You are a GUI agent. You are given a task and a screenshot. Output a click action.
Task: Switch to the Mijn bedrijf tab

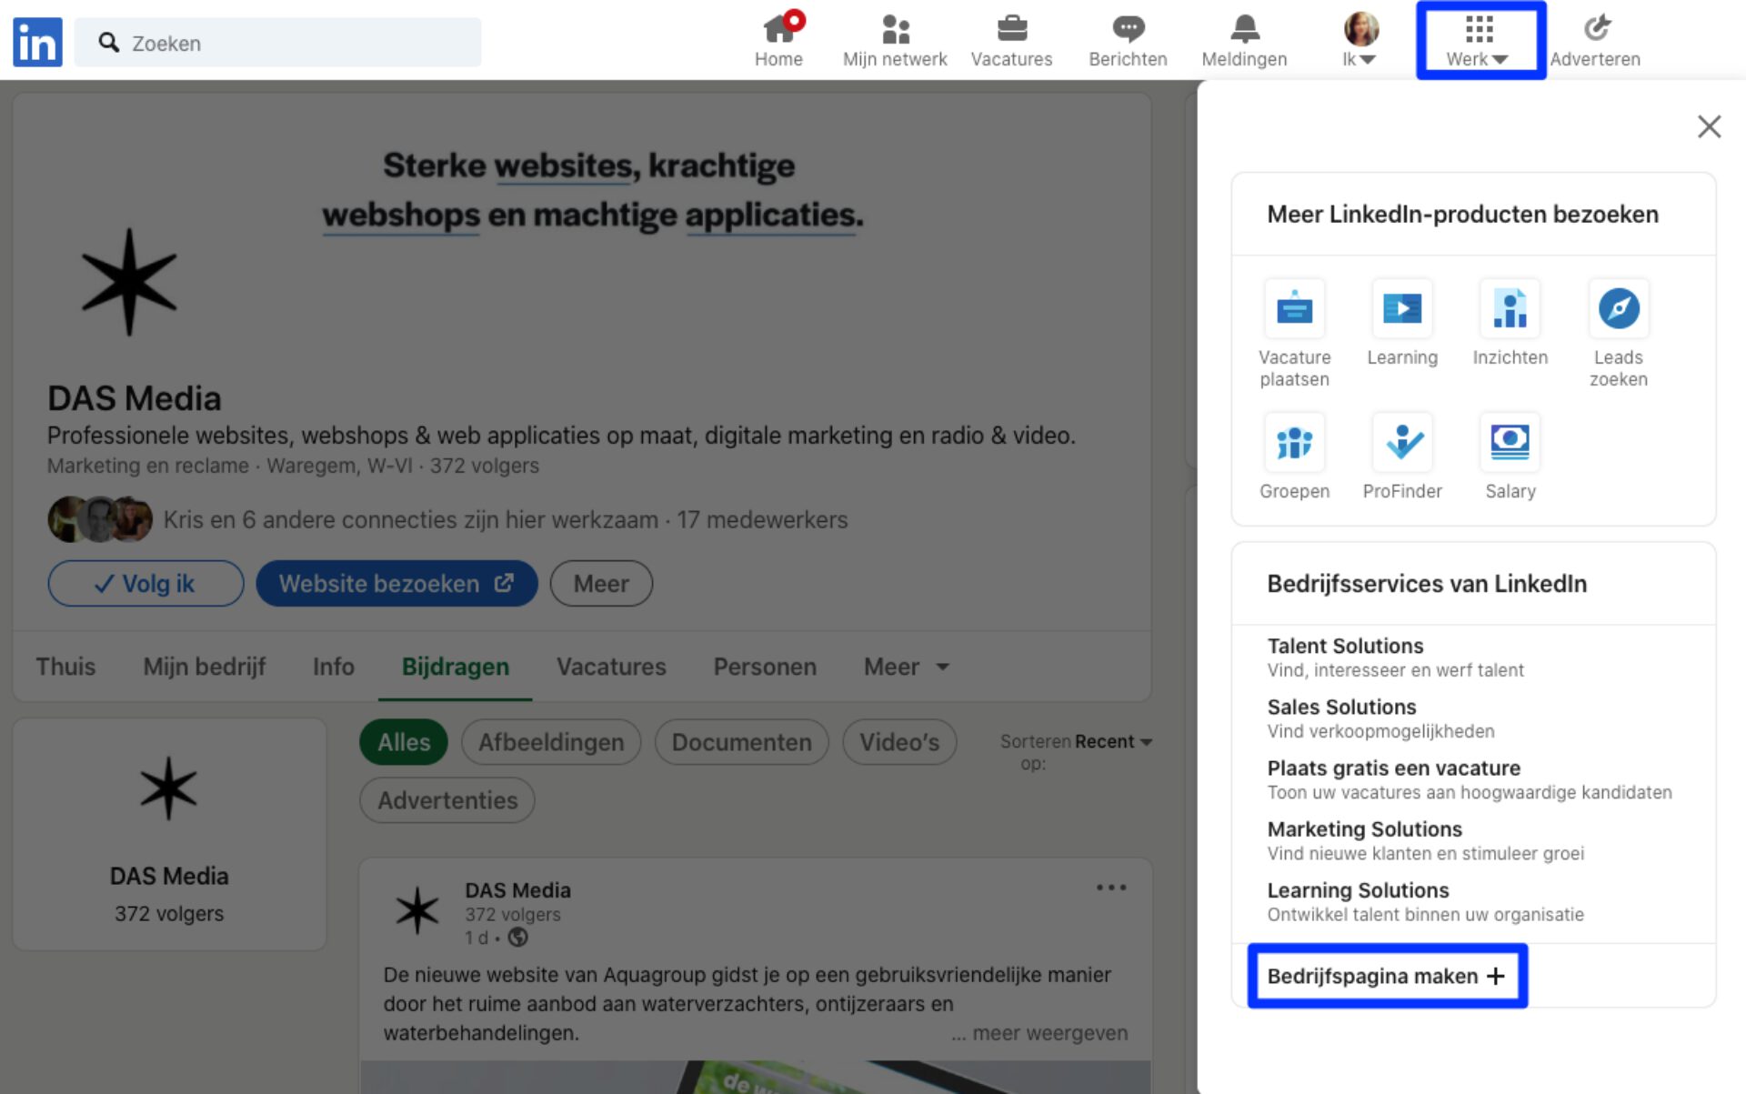pyautogui.click(x=205, y=667)
